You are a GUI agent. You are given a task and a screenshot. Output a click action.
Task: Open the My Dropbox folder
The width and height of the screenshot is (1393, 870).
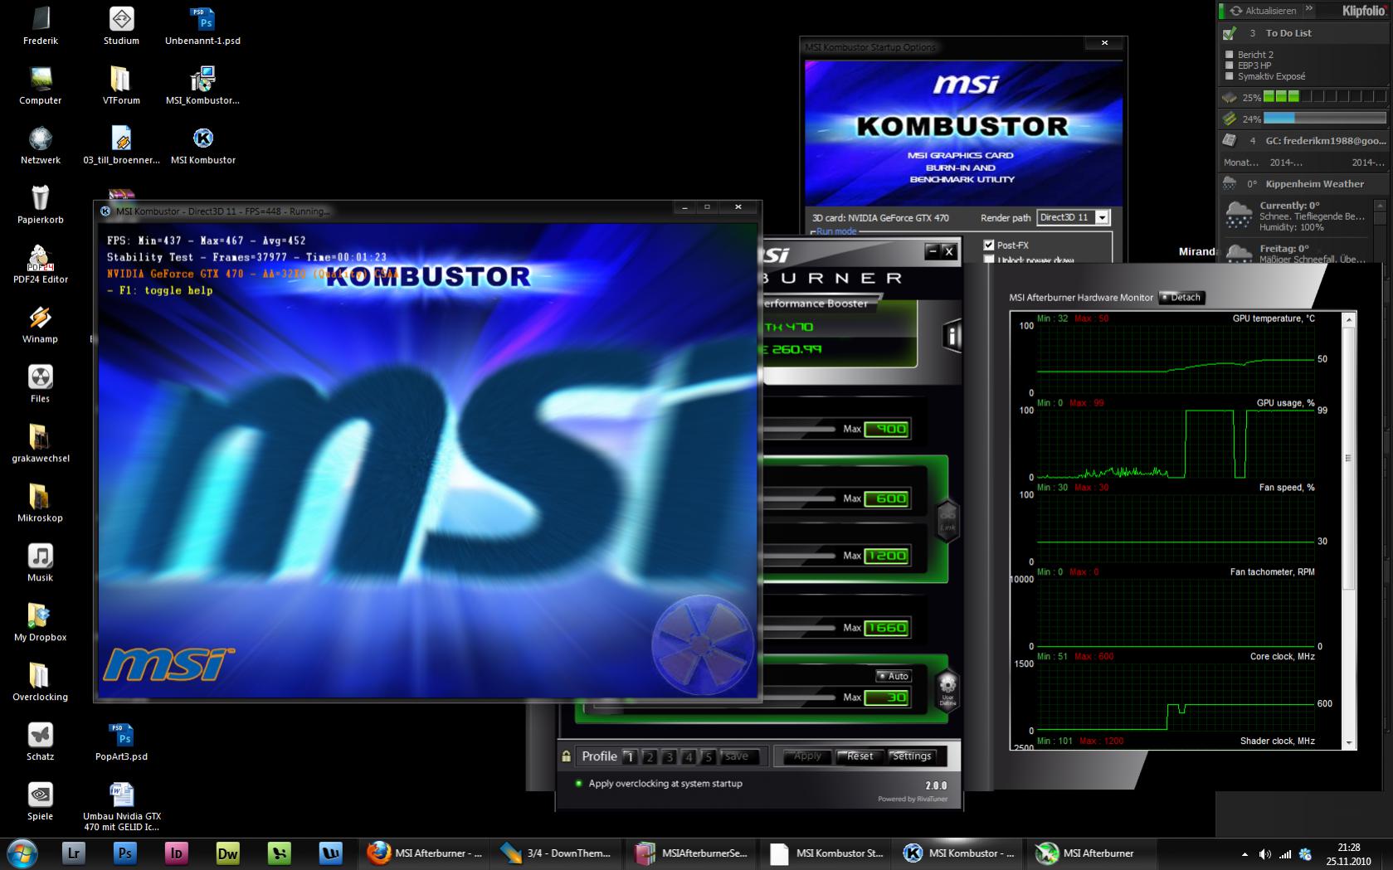pyautogui.click(x=40, y=623)
